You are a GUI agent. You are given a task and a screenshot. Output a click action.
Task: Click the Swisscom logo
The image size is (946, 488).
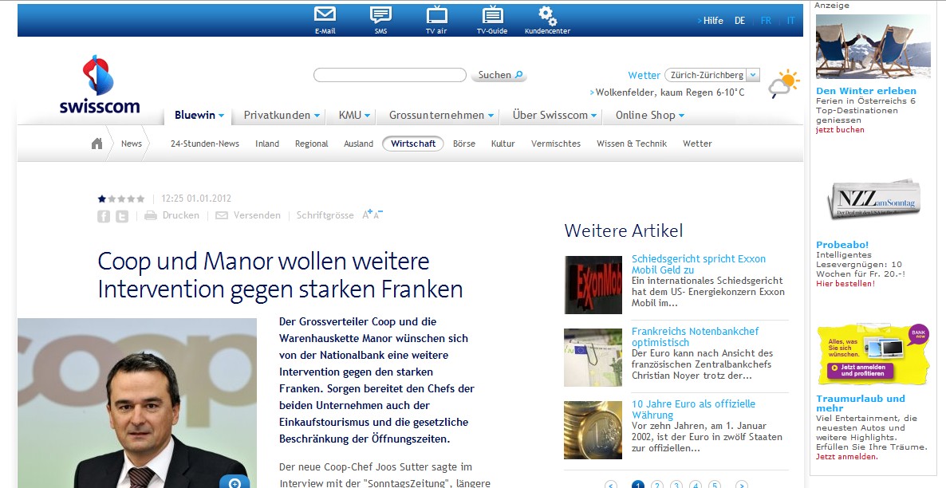(x=100, y=85)
